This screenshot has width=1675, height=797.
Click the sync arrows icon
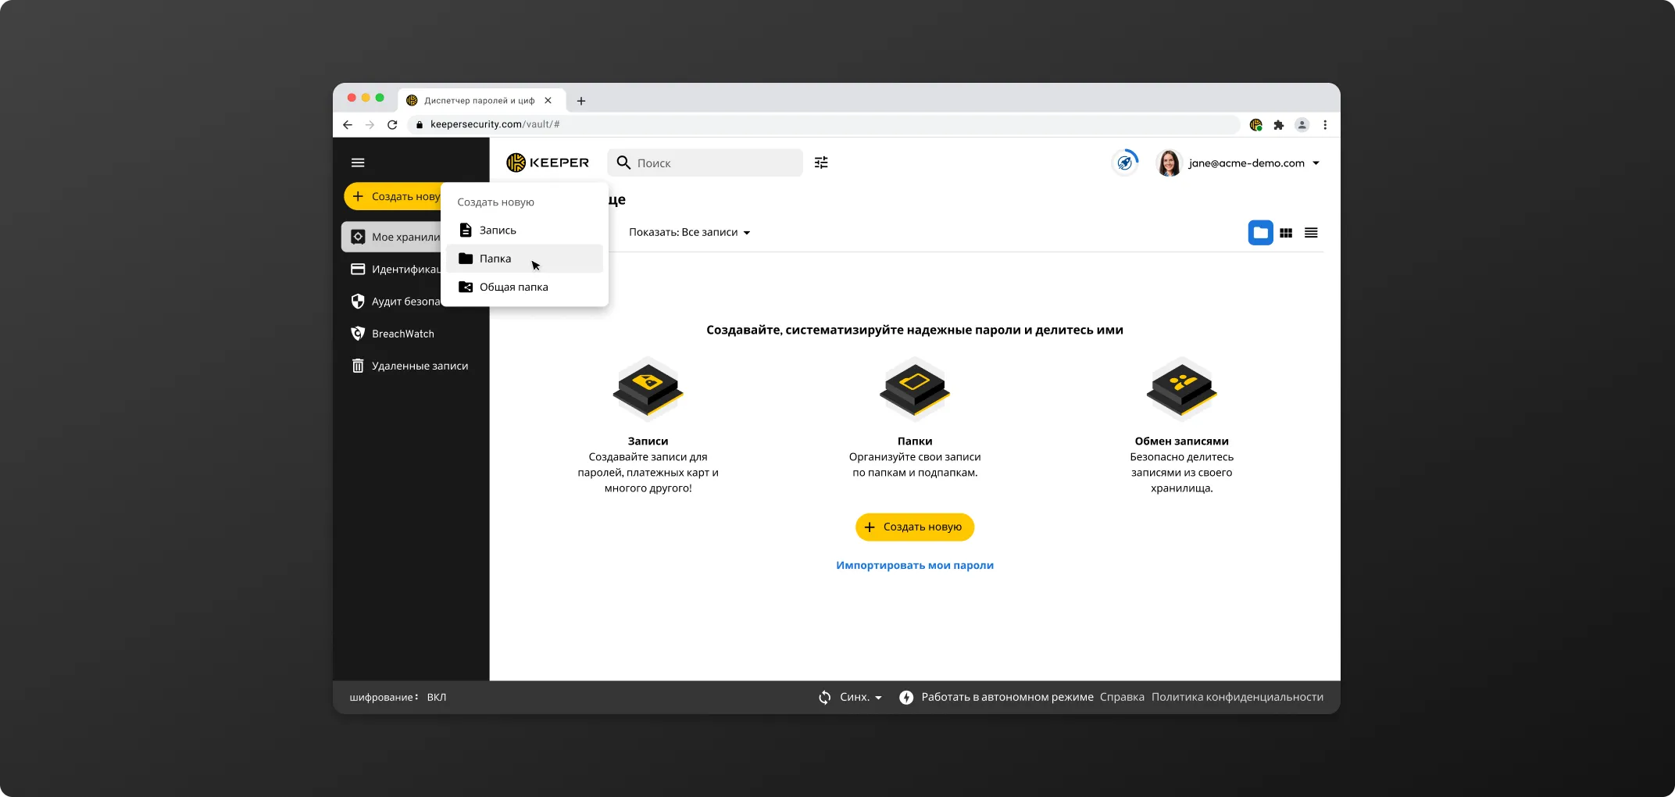tap(825, 697)
